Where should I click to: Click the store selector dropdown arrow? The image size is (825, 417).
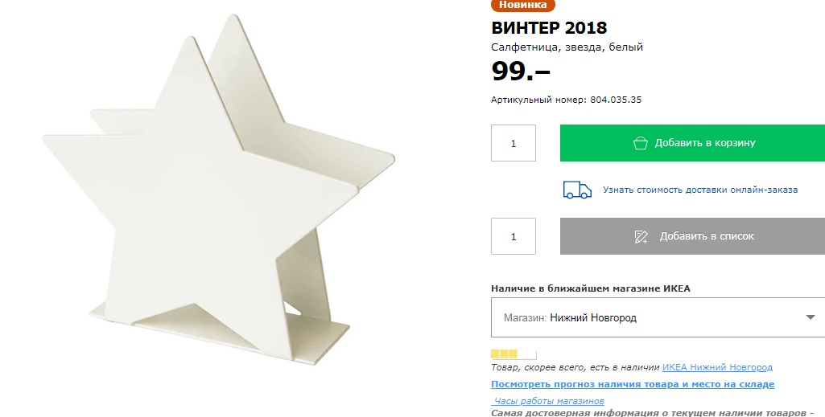811,317
